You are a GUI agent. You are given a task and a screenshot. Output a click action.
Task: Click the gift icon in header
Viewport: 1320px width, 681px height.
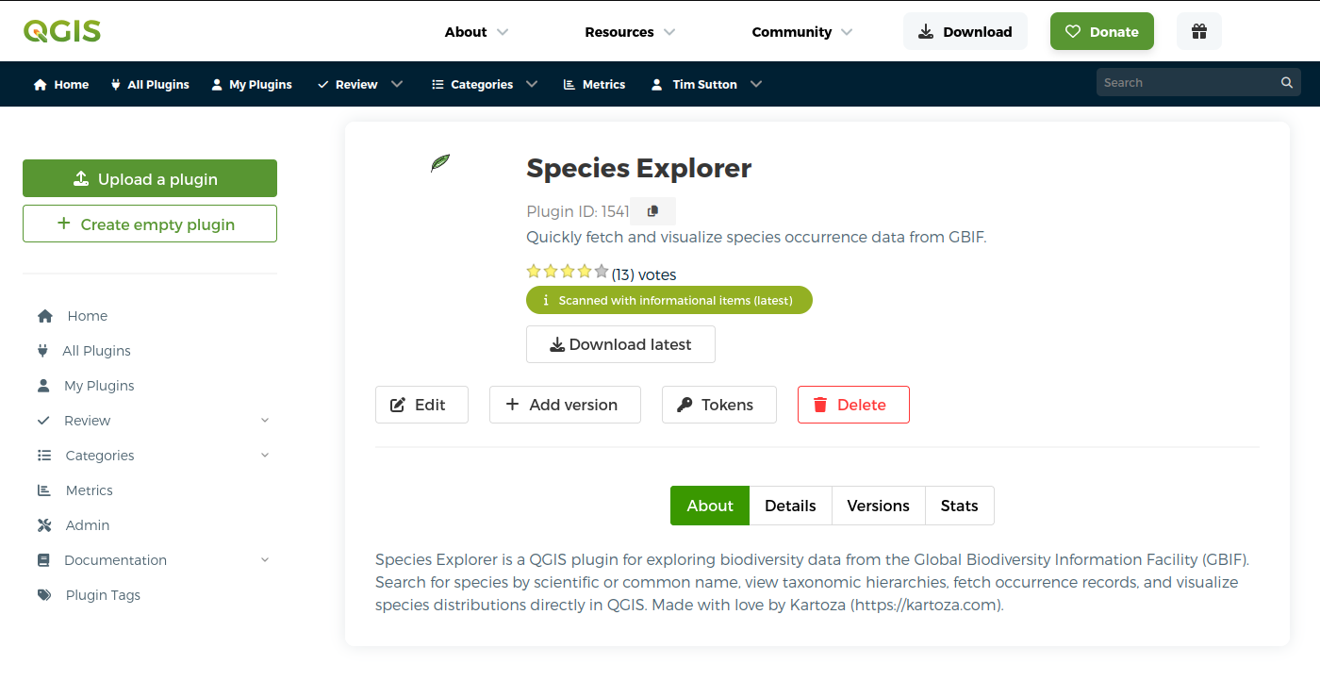pyautogui.click(x=1198, y=31)
